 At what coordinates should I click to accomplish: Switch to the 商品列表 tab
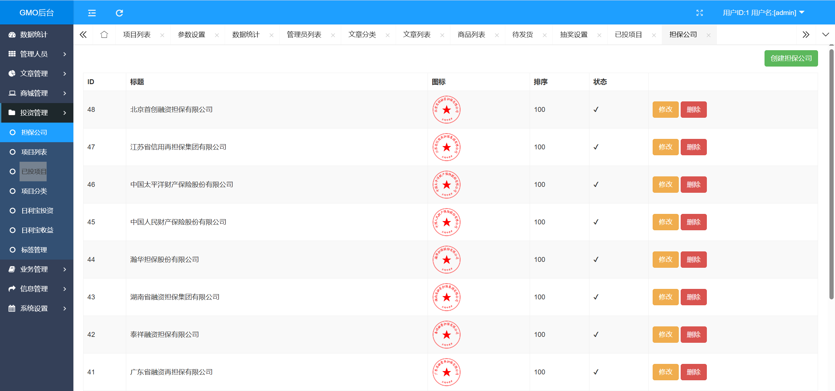[471, 35]
